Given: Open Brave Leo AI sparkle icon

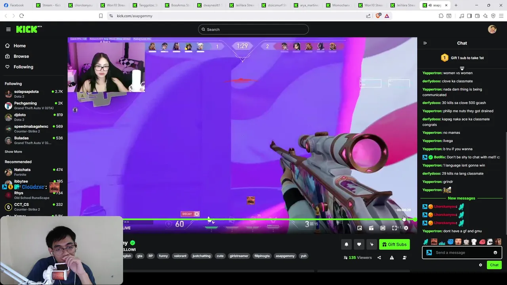Looking at the screenshot, I should click(485, 16).
